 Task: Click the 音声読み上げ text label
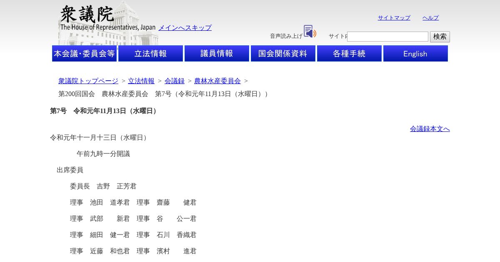[x=286, y=36]
